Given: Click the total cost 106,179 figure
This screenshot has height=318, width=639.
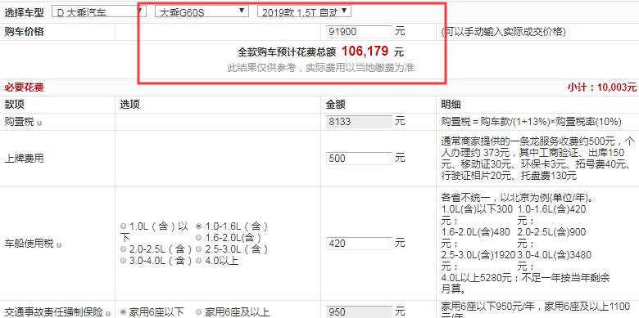Looking at the screenshot, I should point(365,52).
